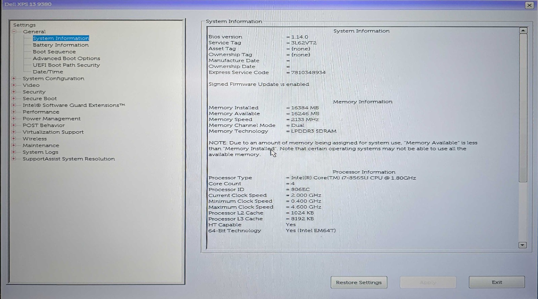
Task: Select System Information in the tree
Action: [x=61, y=38]
